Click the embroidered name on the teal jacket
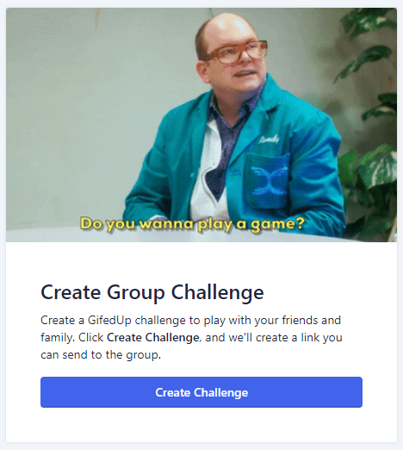Image resolution: width=403 pixels, height=450 pixels. coord(269,140)
